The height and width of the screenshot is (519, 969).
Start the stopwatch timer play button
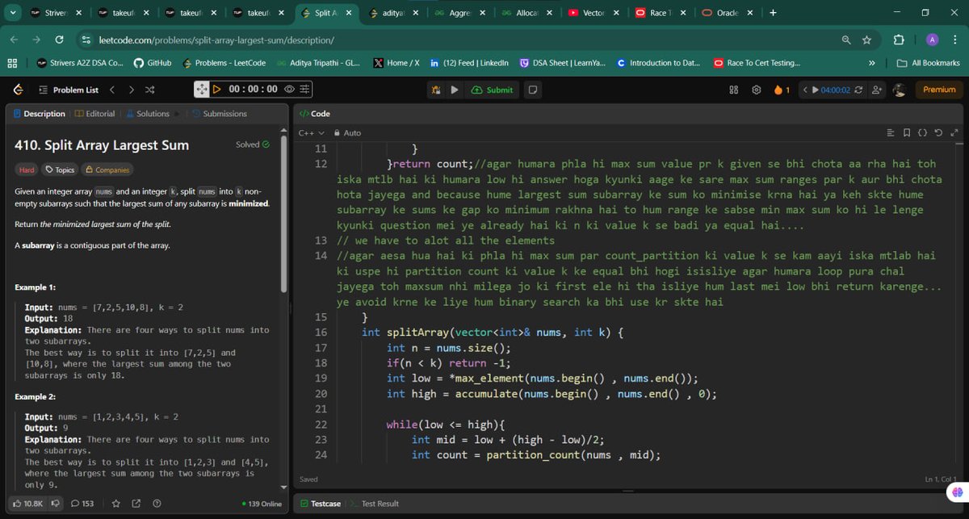(216, 90)
